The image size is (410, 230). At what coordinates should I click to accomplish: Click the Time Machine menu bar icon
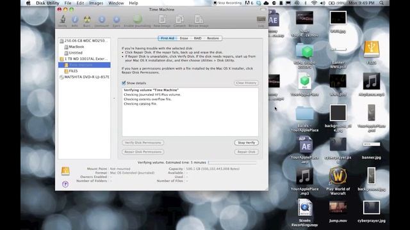pyautogui.click(x=297, y=3)
